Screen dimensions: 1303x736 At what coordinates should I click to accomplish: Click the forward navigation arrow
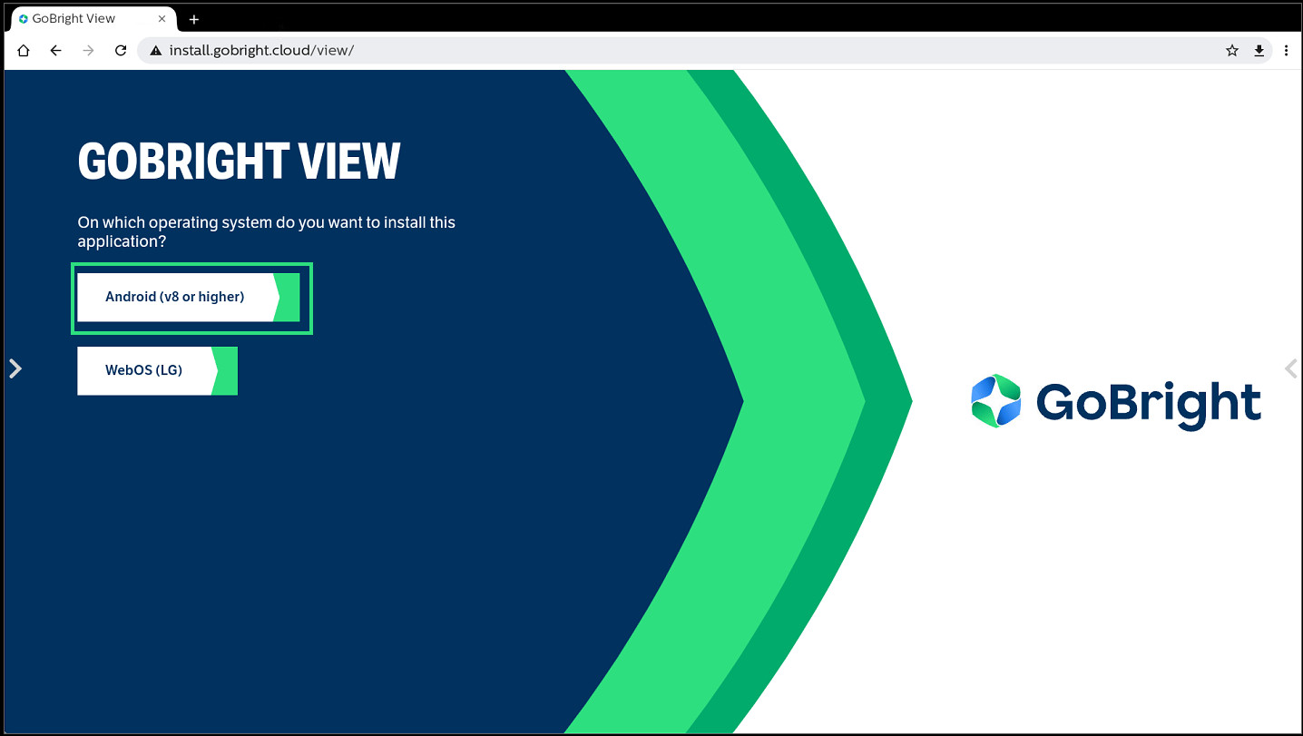pos(88,51)
